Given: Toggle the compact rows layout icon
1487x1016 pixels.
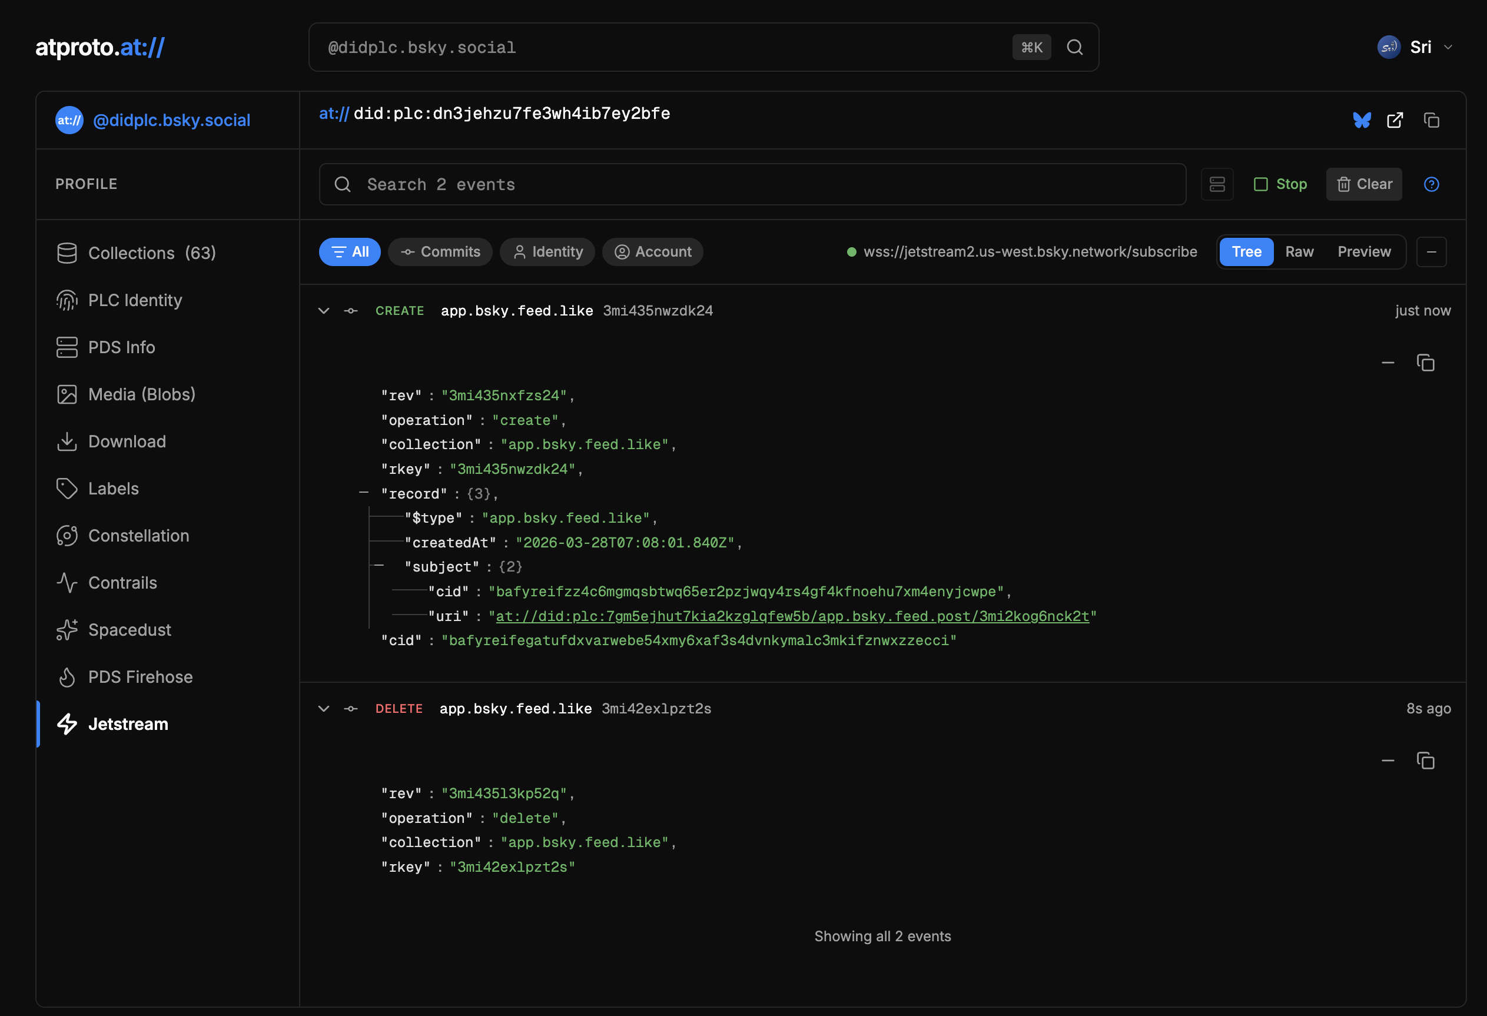Looking at the screenshot, I should tap(1217, 184).
